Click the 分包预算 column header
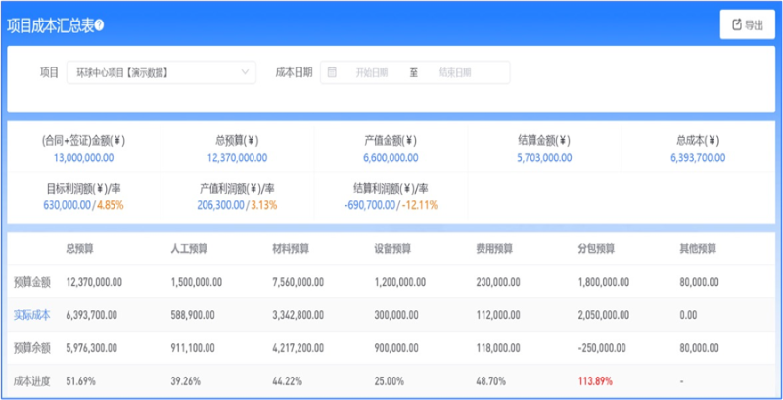 (x=596, y=248)
